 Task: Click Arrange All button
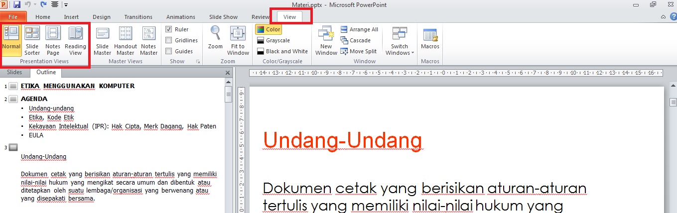tap(359, 29)
